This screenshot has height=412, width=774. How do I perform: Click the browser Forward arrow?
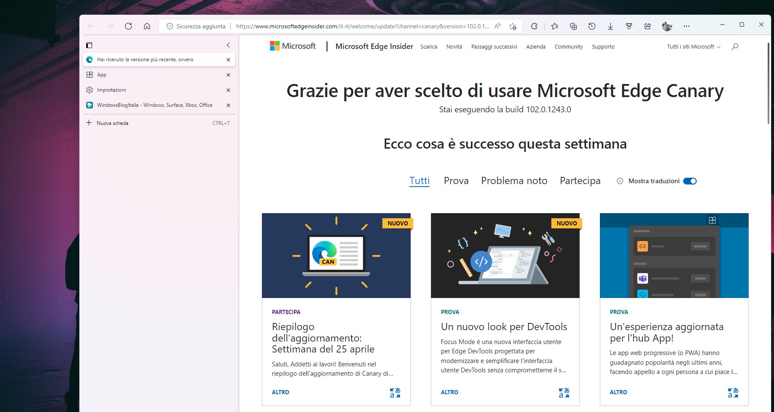[110, 26]
